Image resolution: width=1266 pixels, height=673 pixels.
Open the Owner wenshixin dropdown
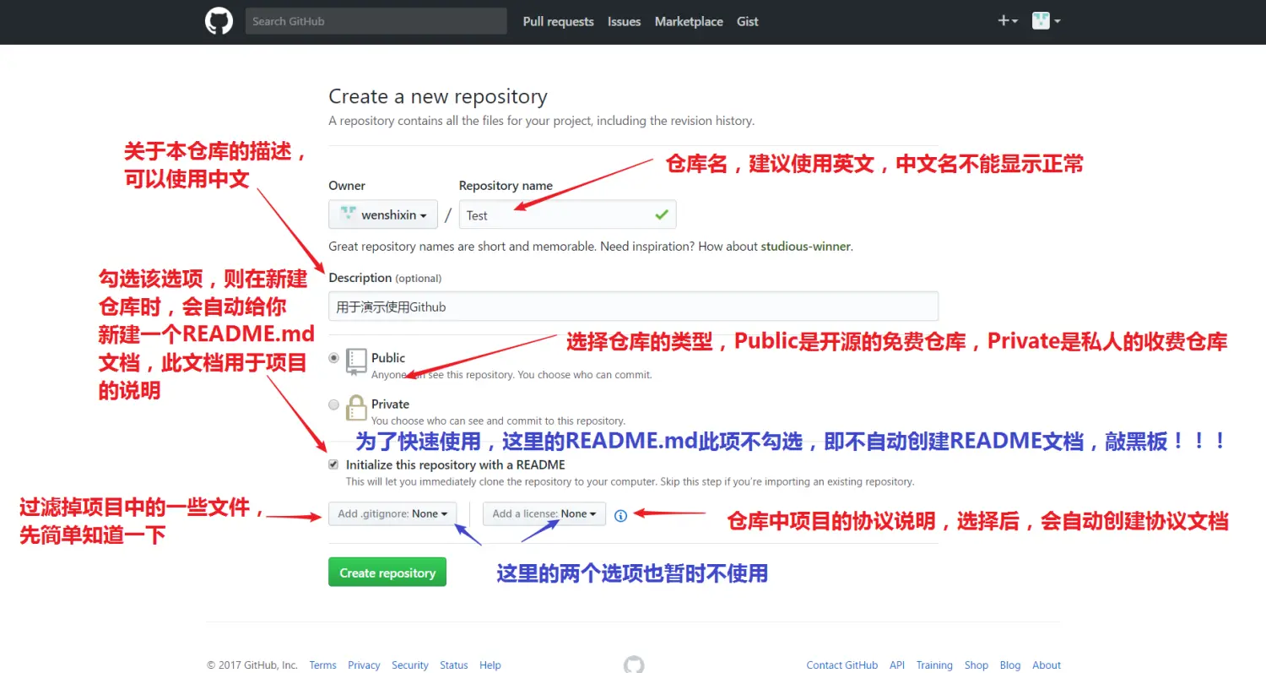pyautogui.click(x=383, y=214)
